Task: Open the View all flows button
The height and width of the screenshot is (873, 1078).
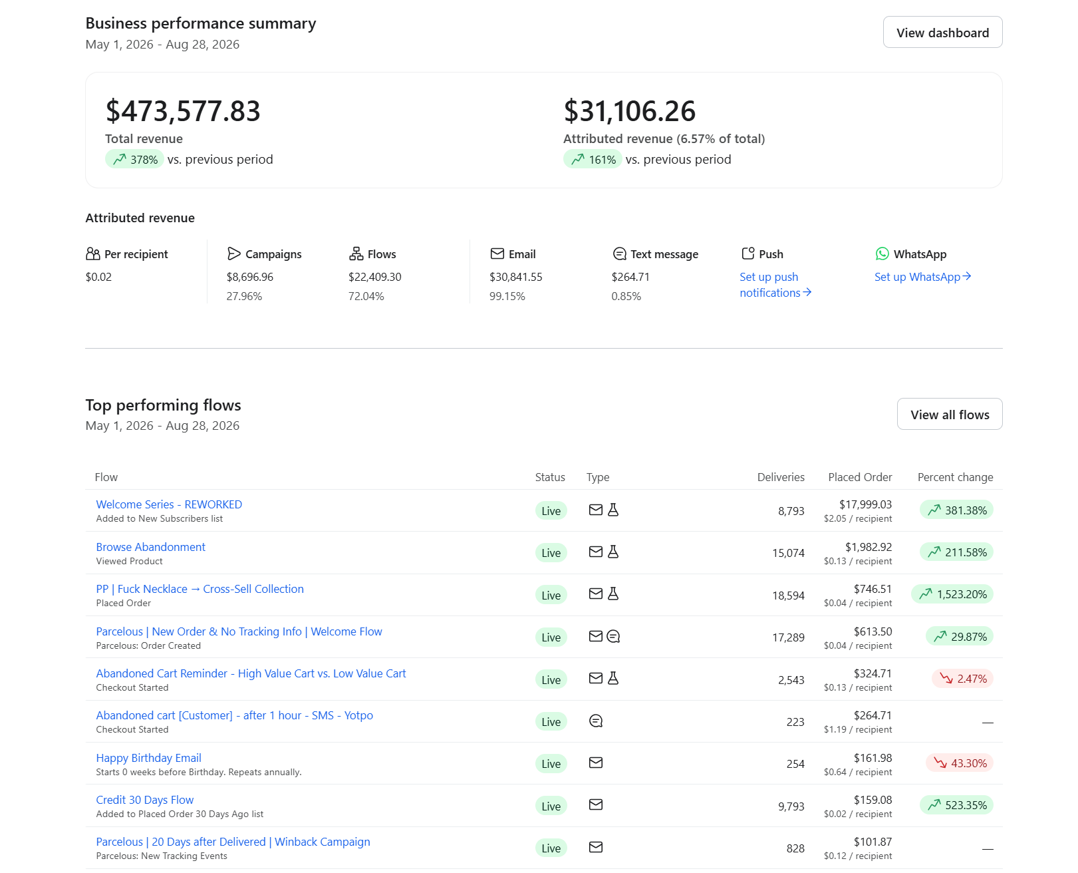Action: point(950,414)
